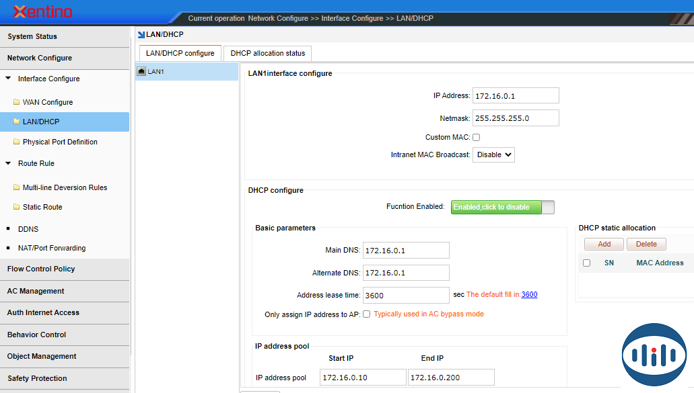
Task: Toggle the DHCP Function Enabled switch
Action: click(502, 207)
